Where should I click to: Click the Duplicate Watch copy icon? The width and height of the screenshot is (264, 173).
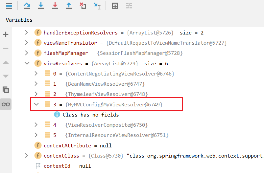(x=6, y=90)
